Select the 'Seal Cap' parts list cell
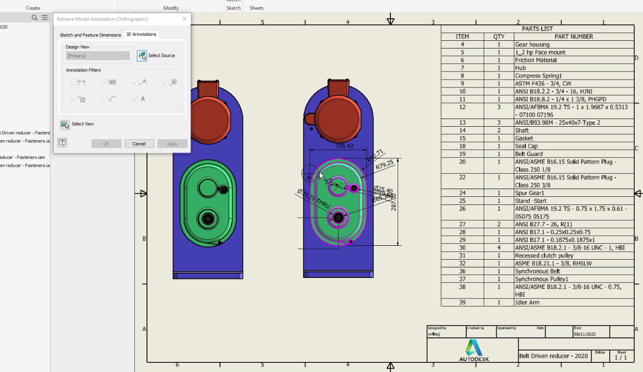This screenshot has width=643, height=372. 574,146
